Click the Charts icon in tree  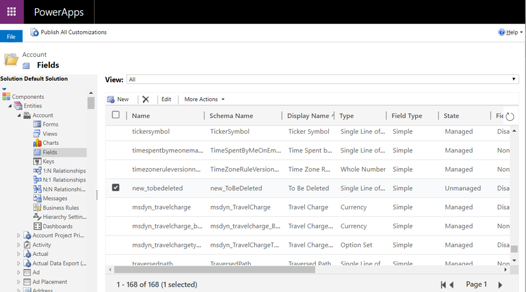[x=37, y=143]
